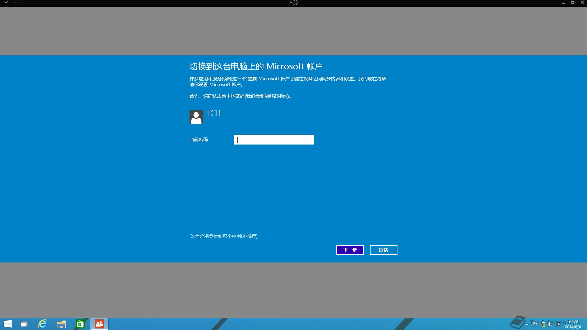
Task: Switch input language via 英 indicator
Action: [x=558, y=324]
